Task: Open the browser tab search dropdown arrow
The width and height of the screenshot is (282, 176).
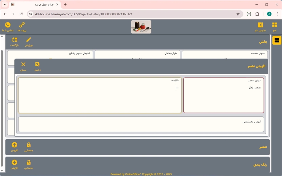Action: pyautogui.click(x=5, y=5)
